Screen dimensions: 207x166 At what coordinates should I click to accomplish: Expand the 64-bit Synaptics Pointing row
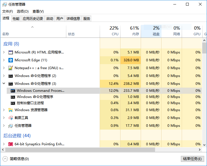coord(4,144)
